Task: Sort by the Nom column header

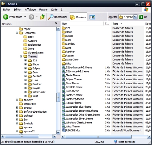Action: pyautogui.click(x=82, y=24)
